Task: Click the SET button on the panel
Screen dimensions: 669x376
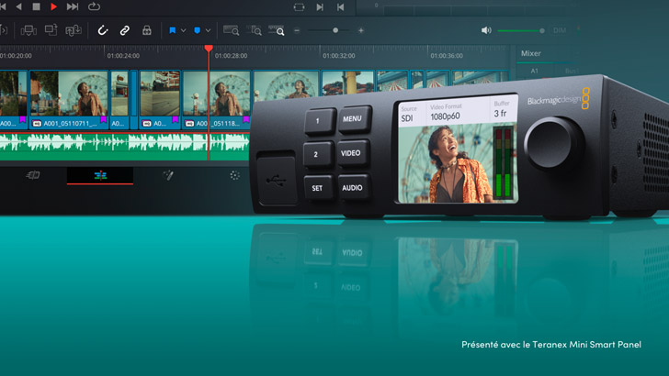Action: click(x=317, y=188)
